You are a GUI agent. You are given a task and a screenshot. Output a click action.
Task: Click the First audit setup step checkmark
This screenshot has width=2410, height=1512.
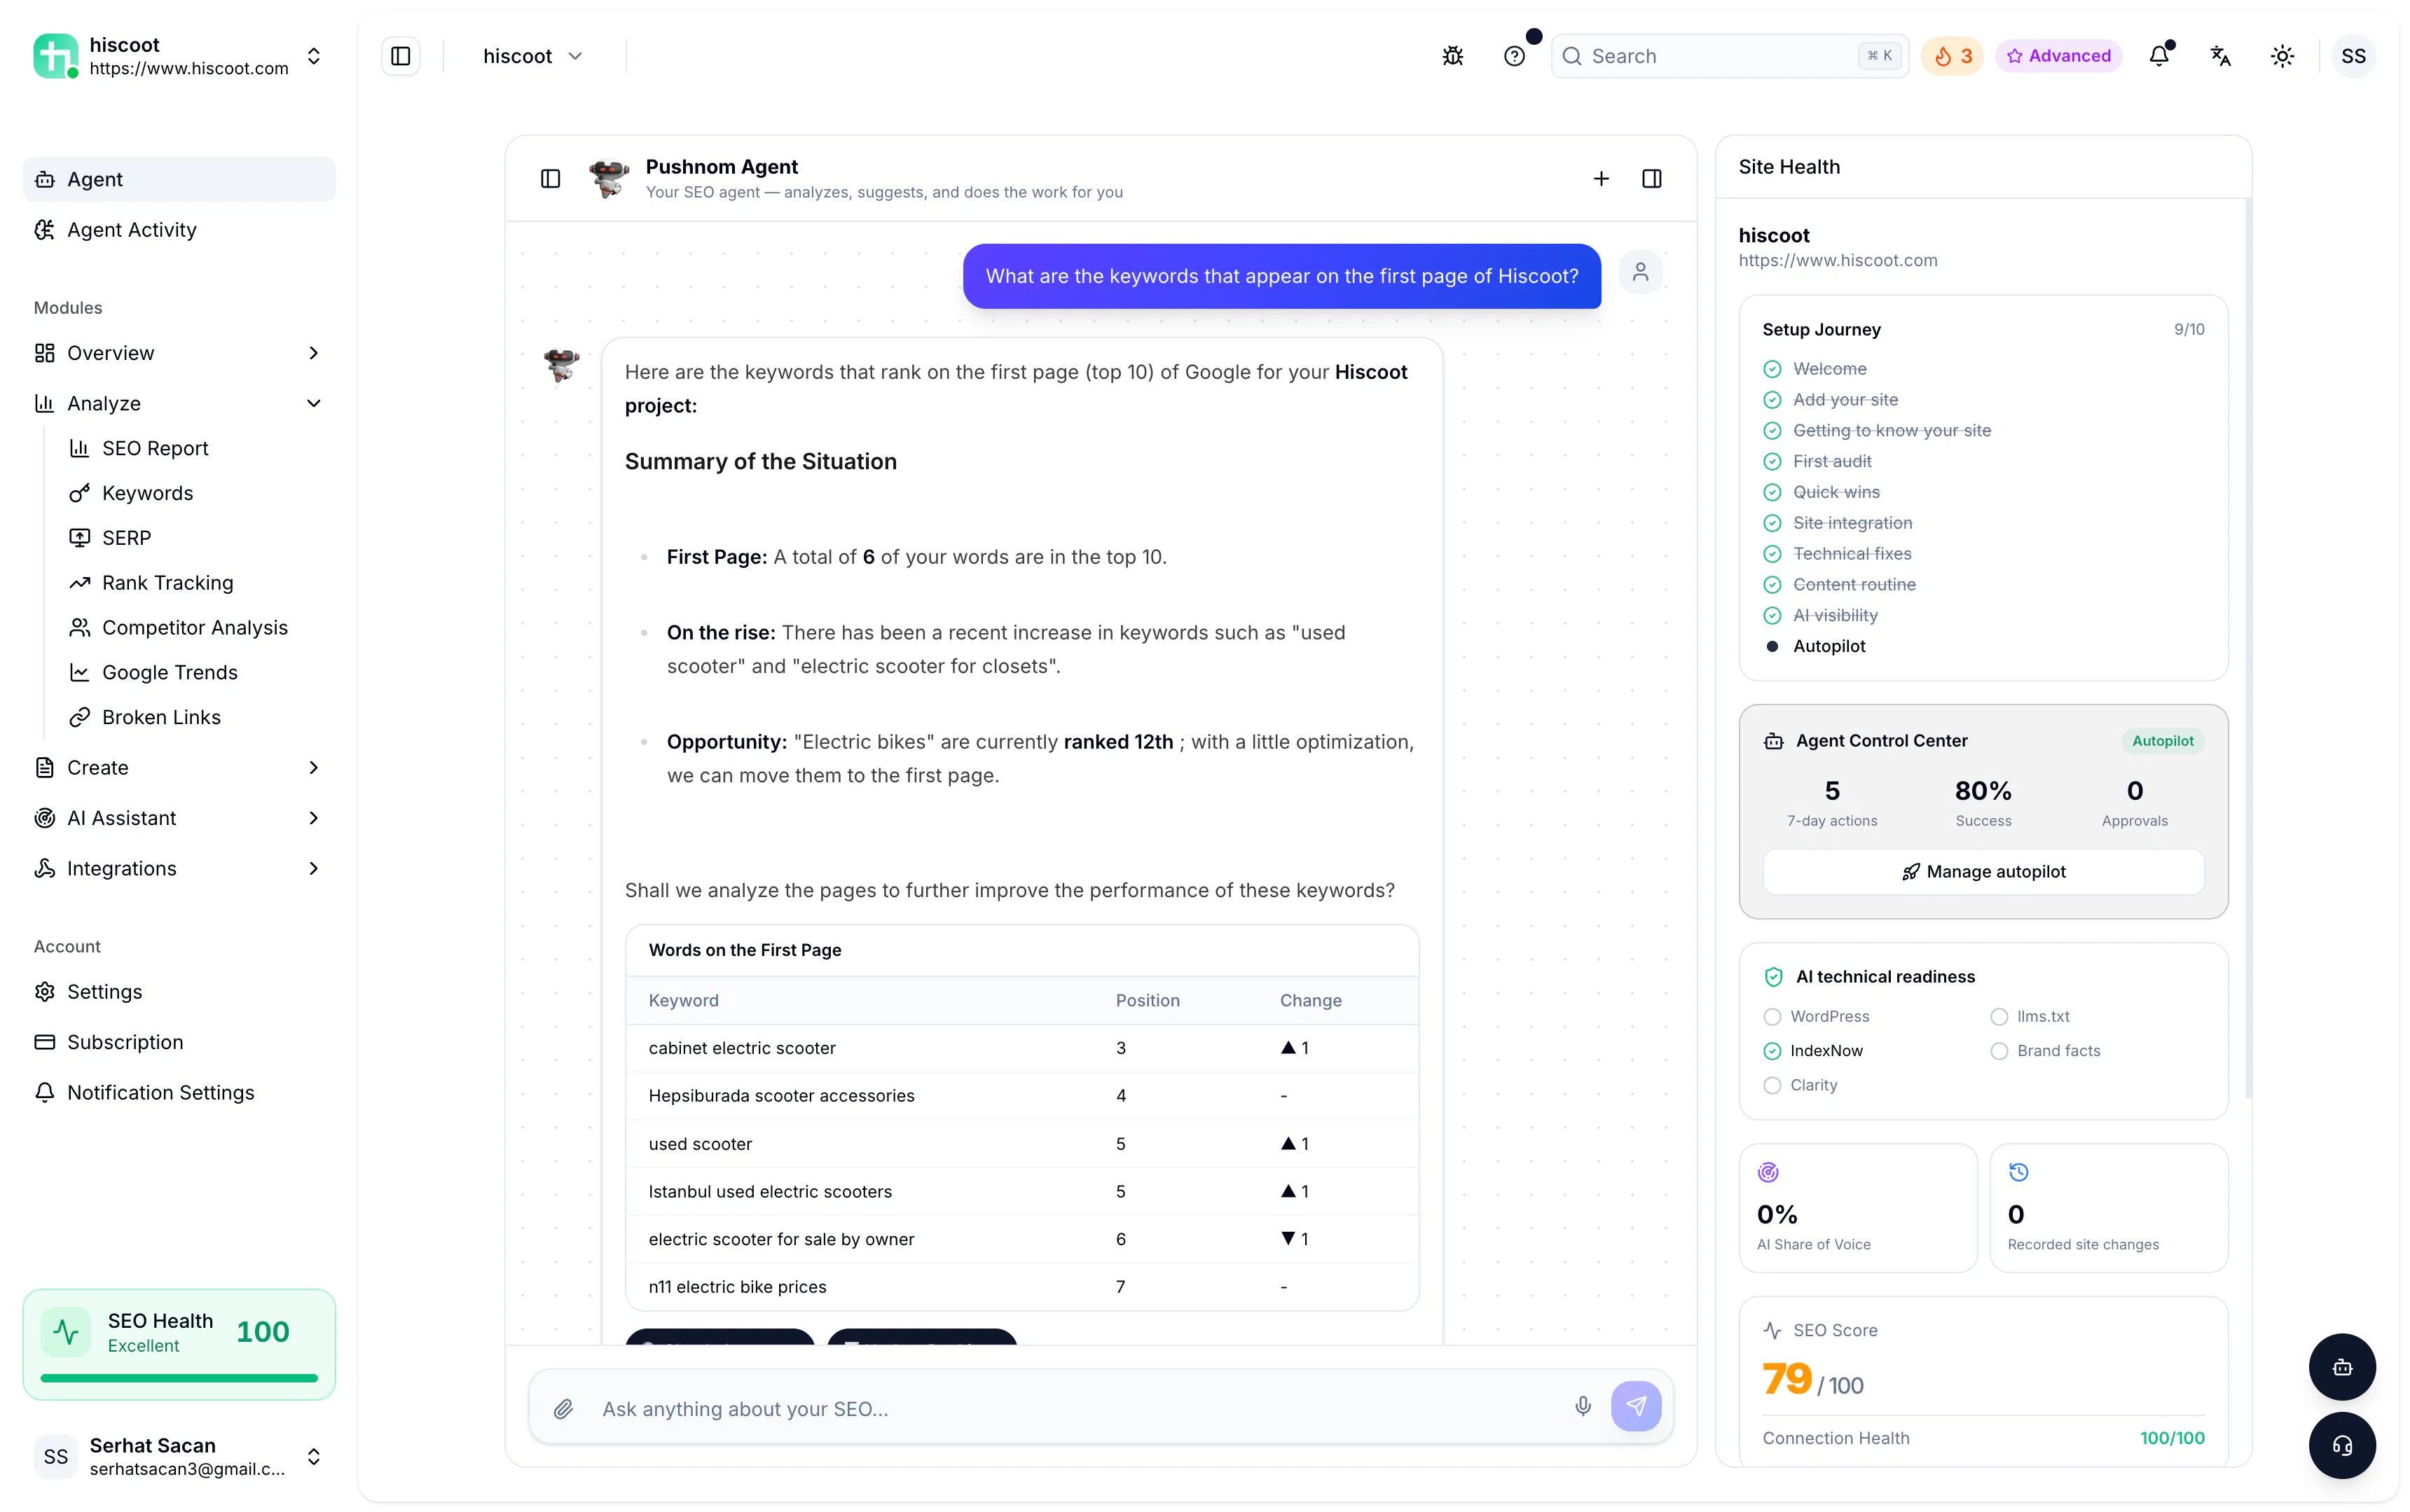coord(1772,461)
